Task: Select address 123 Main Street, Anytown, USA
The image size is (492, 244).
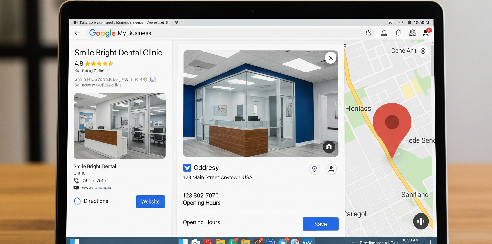Action: click(x=218, y=177)
